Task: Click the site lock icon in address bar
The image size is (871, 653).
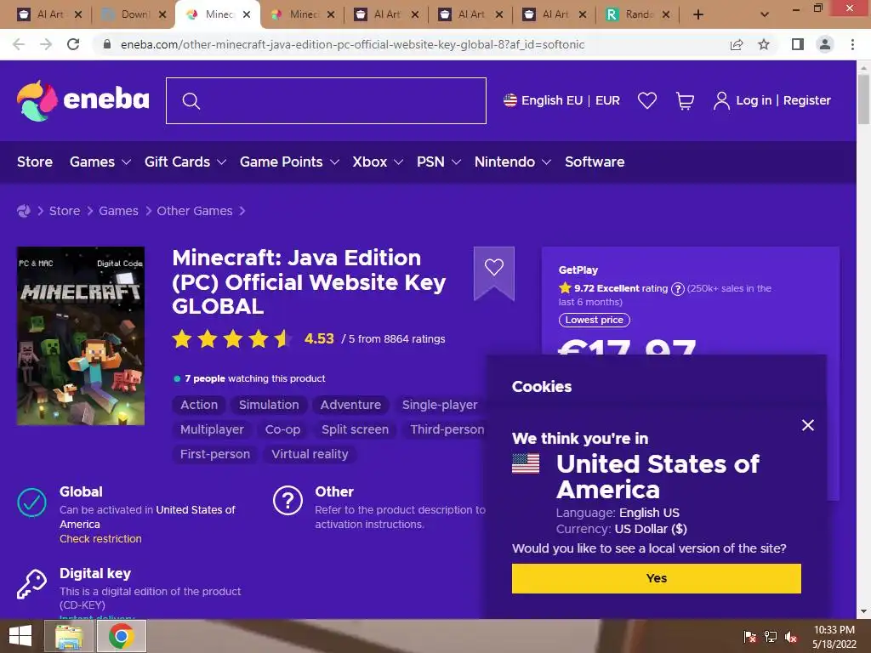Action: [x=107, y=44]
